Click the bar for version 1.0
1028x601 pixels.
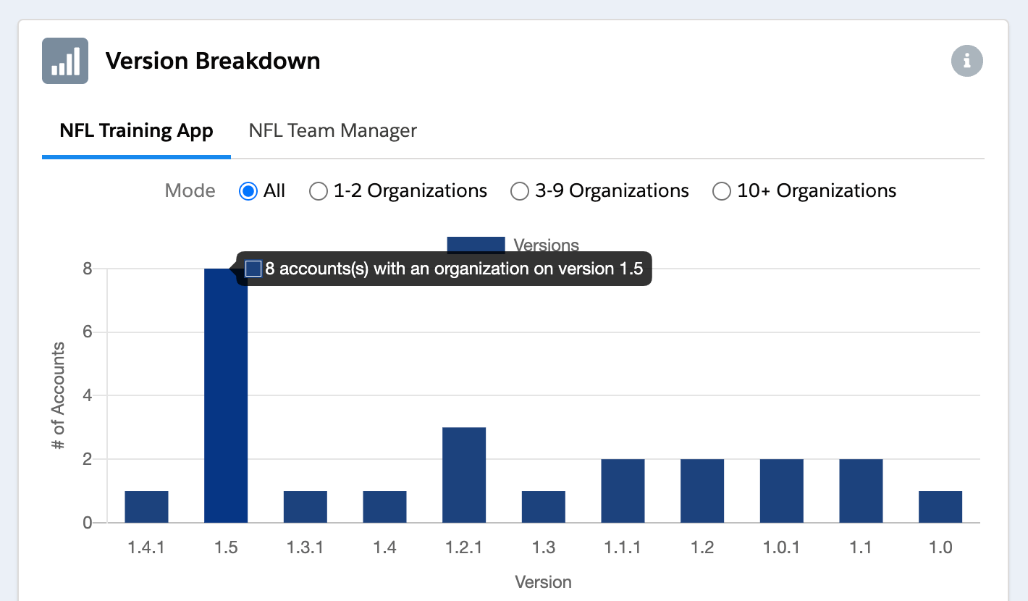pos(940,507)
